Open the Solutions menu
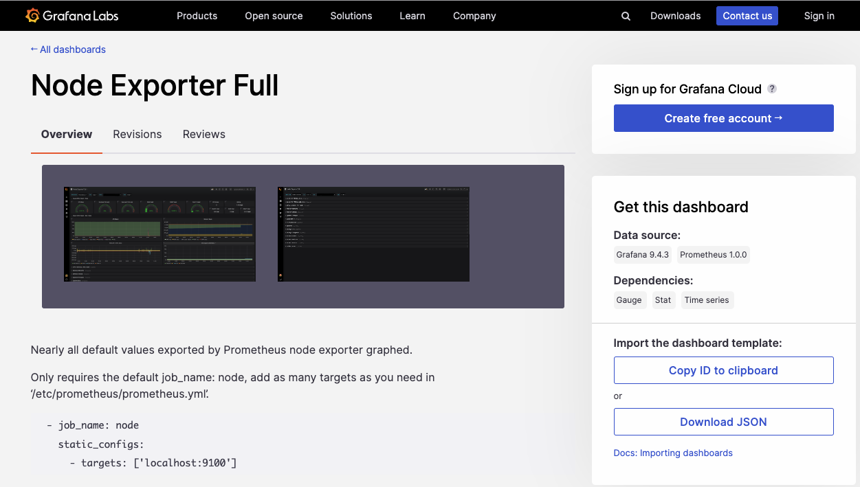Image resolution: width=860 pixels, height=487 pixels. click(351, 16)
